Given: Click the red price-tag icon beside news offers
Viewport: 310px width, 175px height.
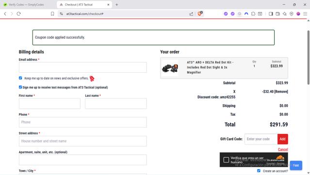Looking at the screenshot, I should (92, 79).
